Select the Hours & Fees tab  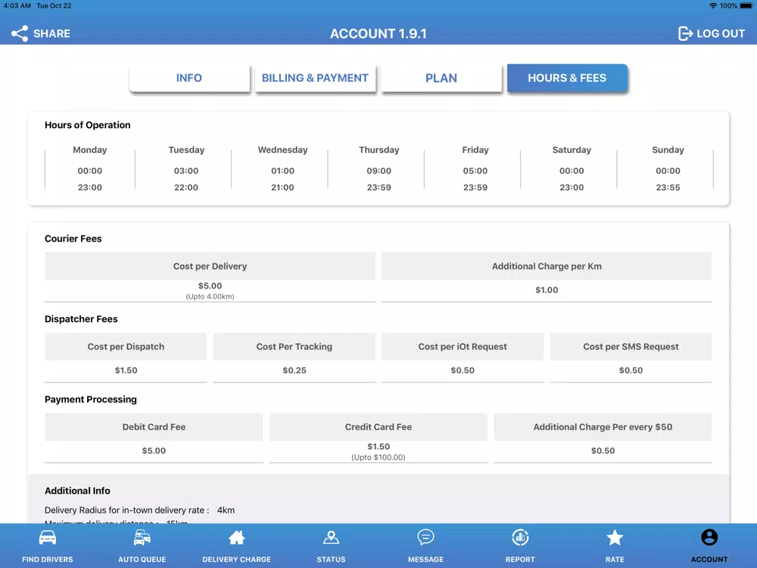(x=567, y=78)
